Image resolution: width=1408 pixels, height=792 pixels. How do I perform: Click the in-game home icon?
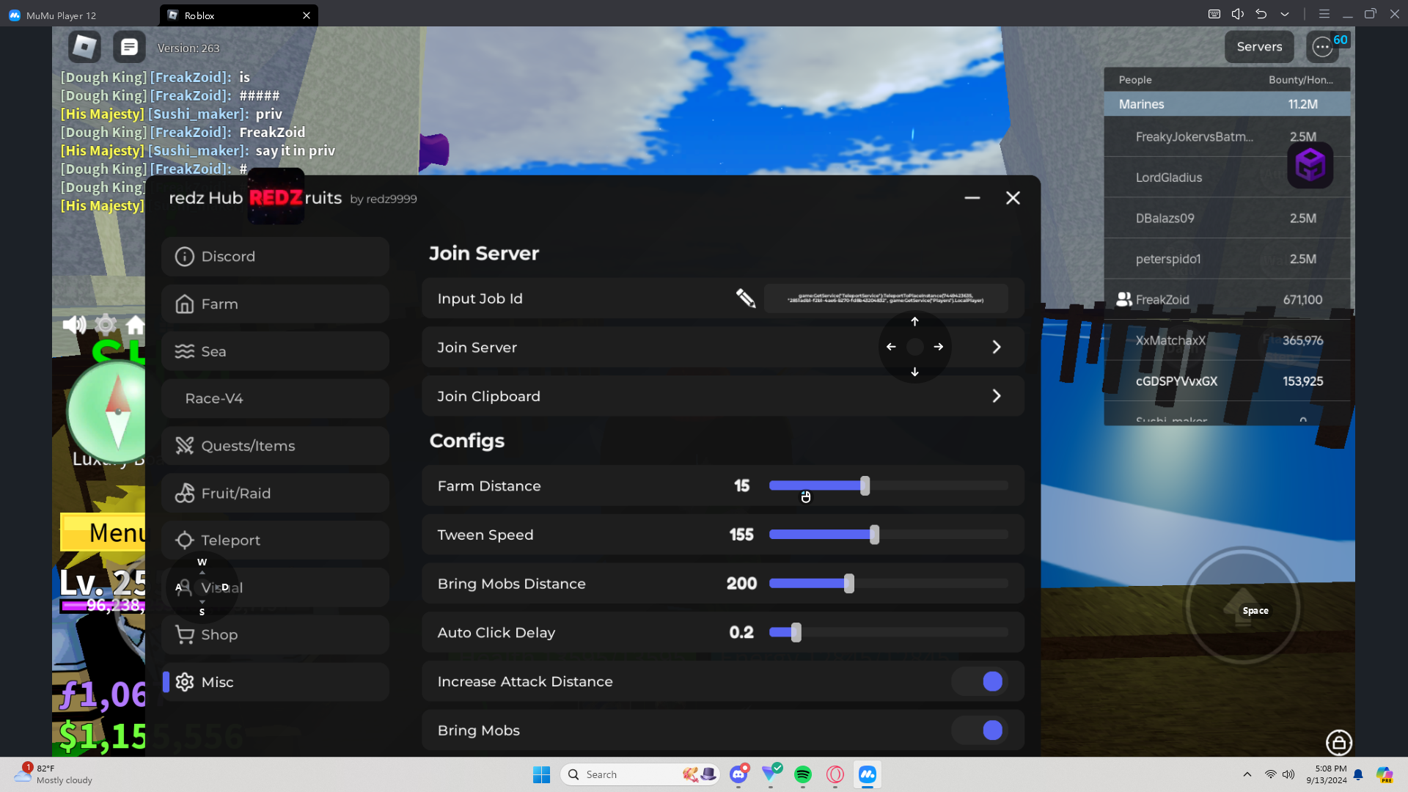click(x=136, y=324)
